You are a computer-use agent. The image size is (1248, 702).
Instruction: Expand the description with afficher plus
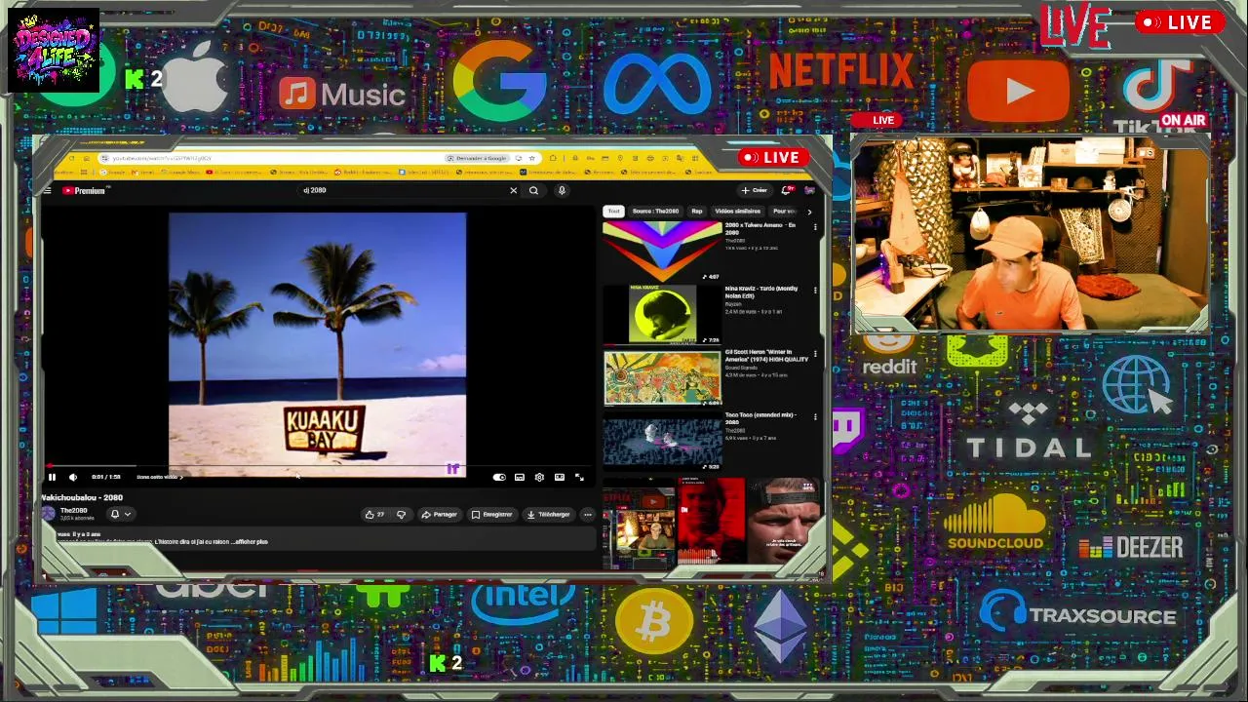pyautogui.click(x=251, y=541)
